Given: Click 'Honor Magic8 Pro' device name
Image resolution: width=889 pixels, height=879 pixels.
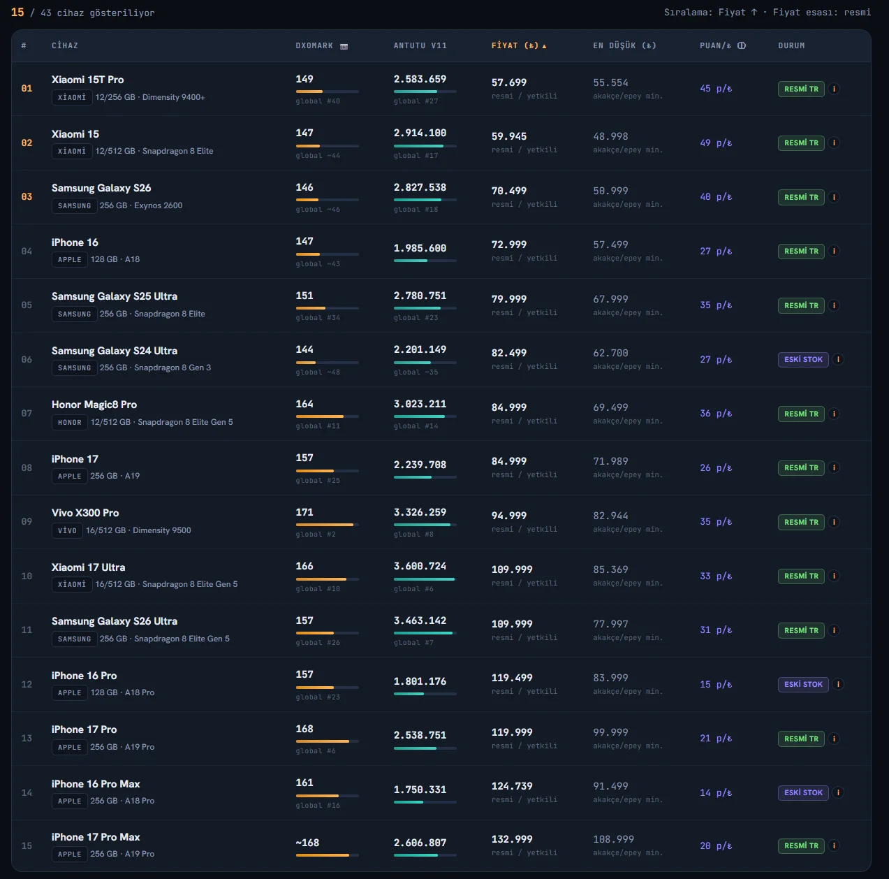Looking at the screenshot, I should (x=94, y=405).
